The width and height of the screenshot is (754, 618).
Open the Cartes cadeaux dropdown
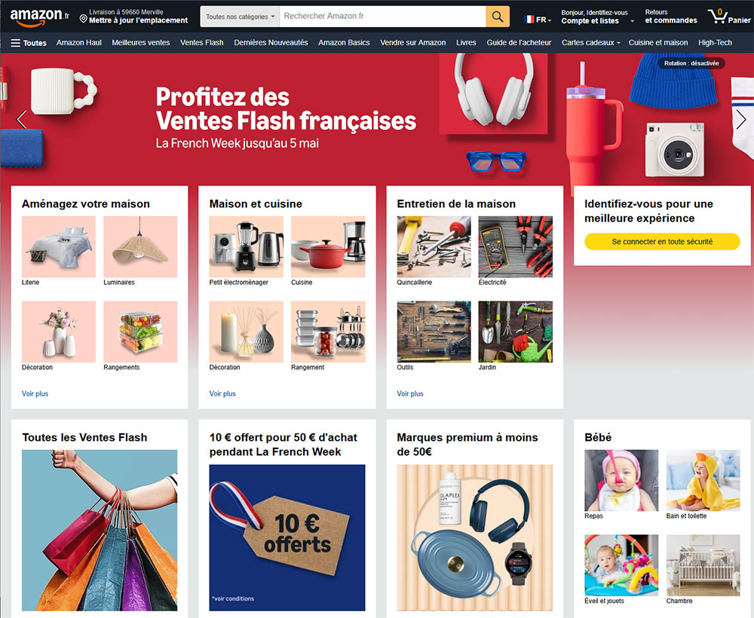(590, 42)
